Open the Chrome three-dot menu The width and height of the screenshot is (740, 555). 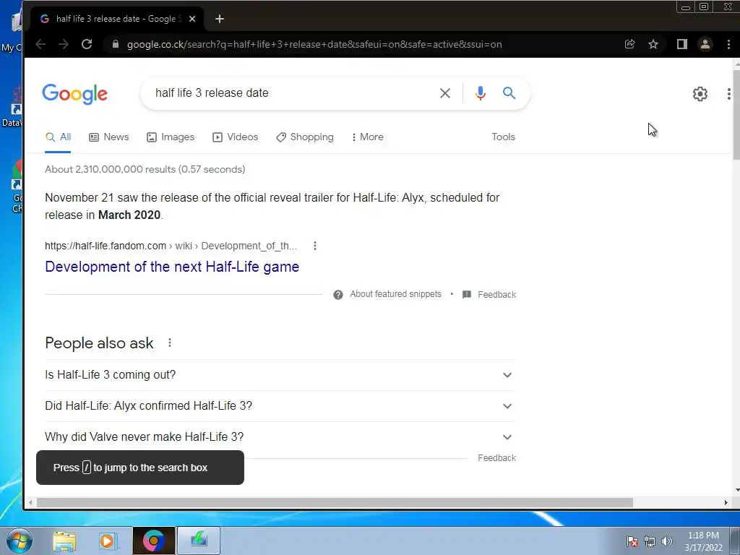[x=728, y=44]
